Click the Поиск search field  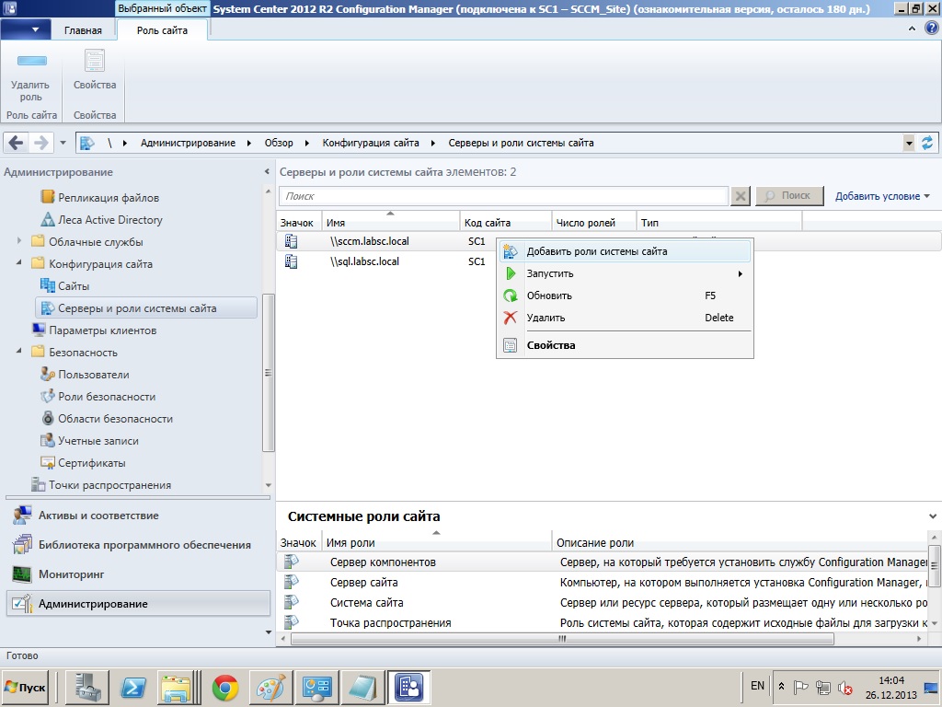tap(503, 196)
